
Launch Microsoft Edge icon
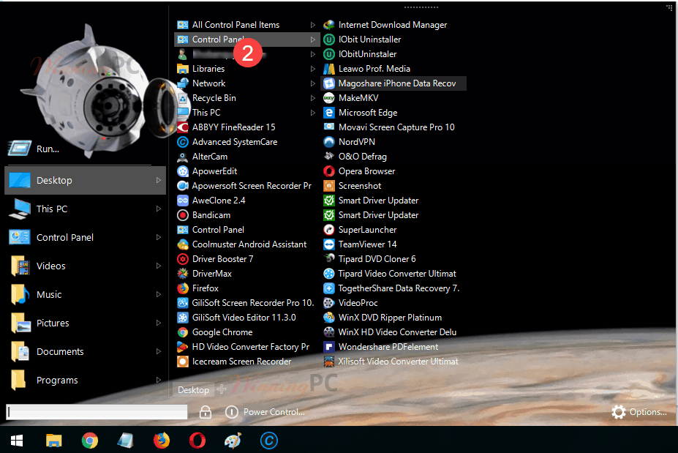pos(329,113)
